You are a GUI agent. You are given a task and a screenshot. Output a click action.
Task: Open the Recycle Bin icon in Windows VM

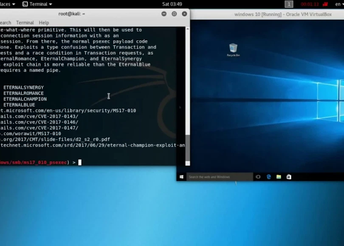click(x=233, y=50)
